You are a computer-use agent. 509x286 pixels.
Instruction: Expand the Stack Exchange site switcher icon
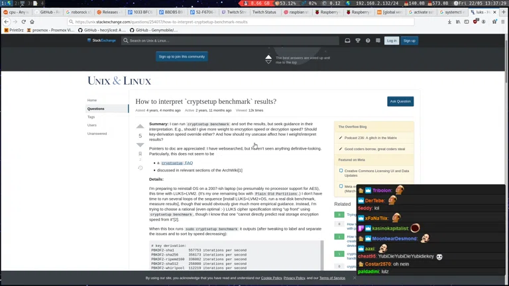click(378, 40)
